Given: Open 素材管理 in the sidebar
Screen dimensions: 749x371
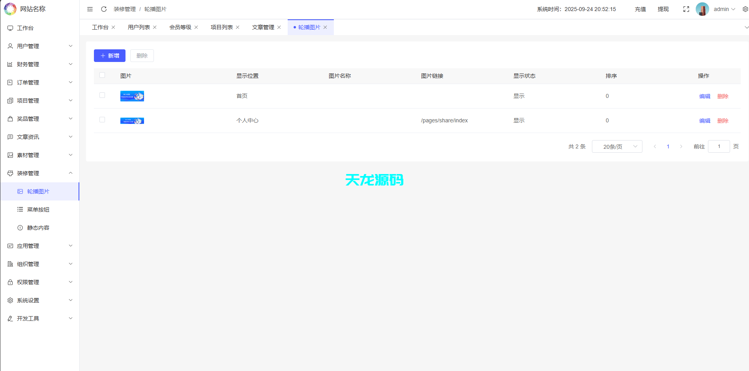Looking at the screenshot, I should (x=28, y=155).
